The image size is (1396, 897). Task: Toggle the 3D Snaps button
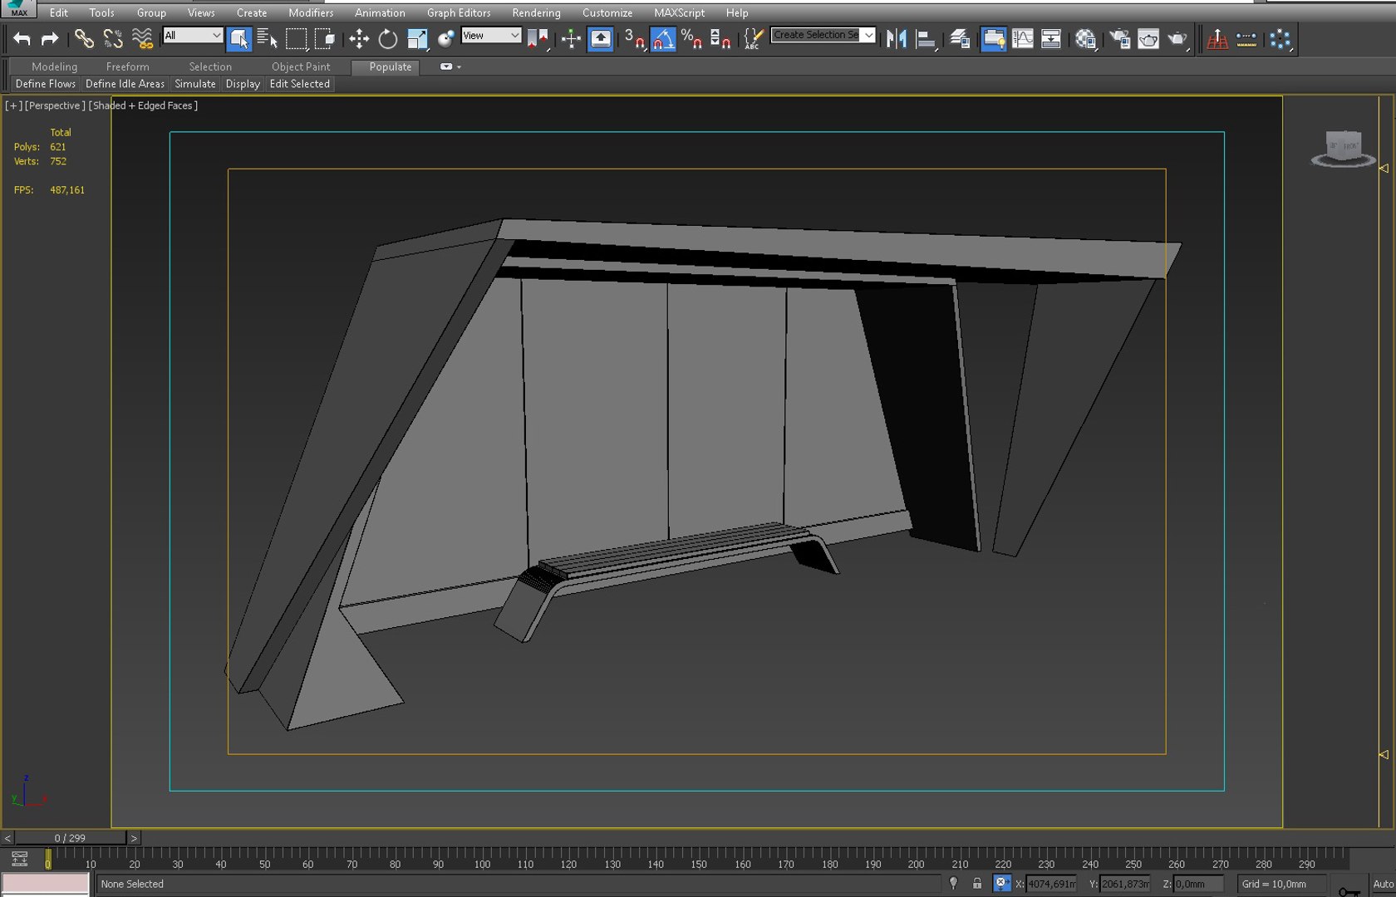click(634, 39)
